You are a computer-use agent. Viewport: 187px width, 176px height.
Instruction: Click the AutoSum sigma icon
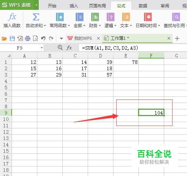pyautogui.click(x=36, y=17)
